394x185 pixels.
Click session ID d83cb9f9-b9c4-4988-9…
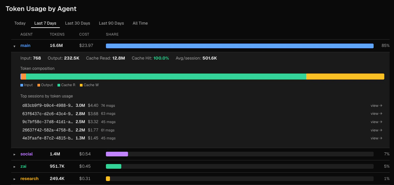coord(48,105)
